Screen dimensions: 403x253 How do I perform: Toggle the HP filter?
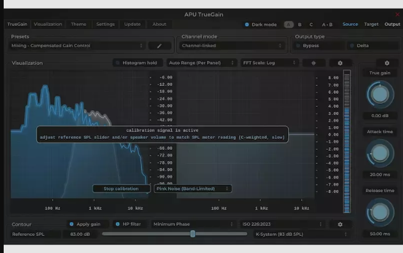click(x=131, y=224)
